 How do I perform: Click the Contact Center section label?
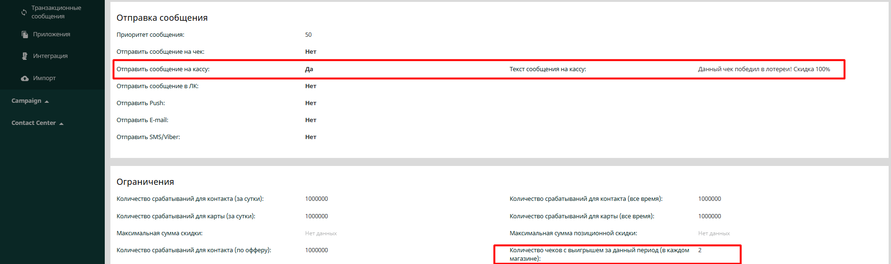pos(34,123)
